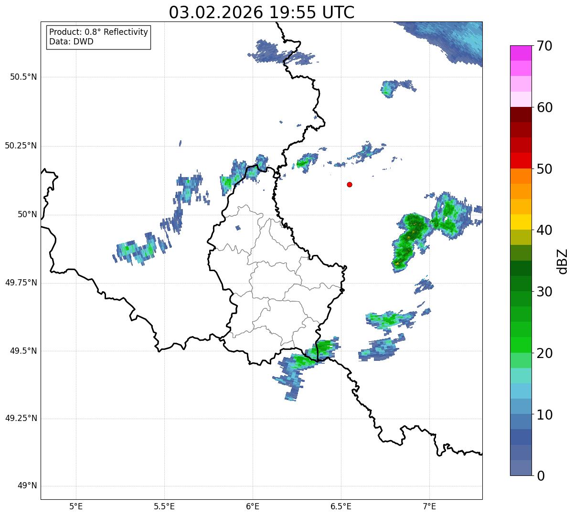Click the 49°N latitude label
574x516 pixels.
point(27,486)
